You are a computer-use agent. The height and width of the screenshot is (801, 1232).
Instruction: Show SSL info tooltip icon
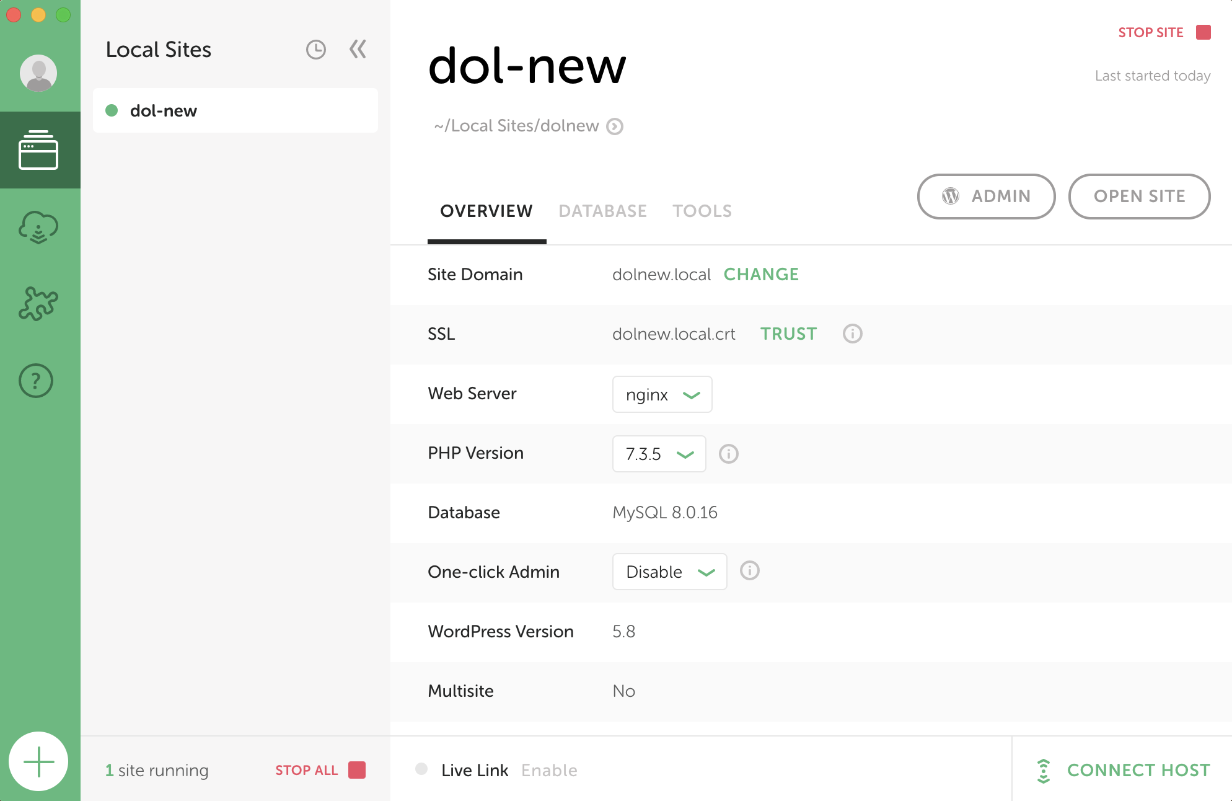pyautogui.click(x=852, y=334)
